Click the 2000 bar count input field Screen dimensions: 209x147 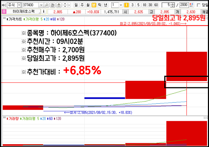pyautogui.click(x=184, y=5)
